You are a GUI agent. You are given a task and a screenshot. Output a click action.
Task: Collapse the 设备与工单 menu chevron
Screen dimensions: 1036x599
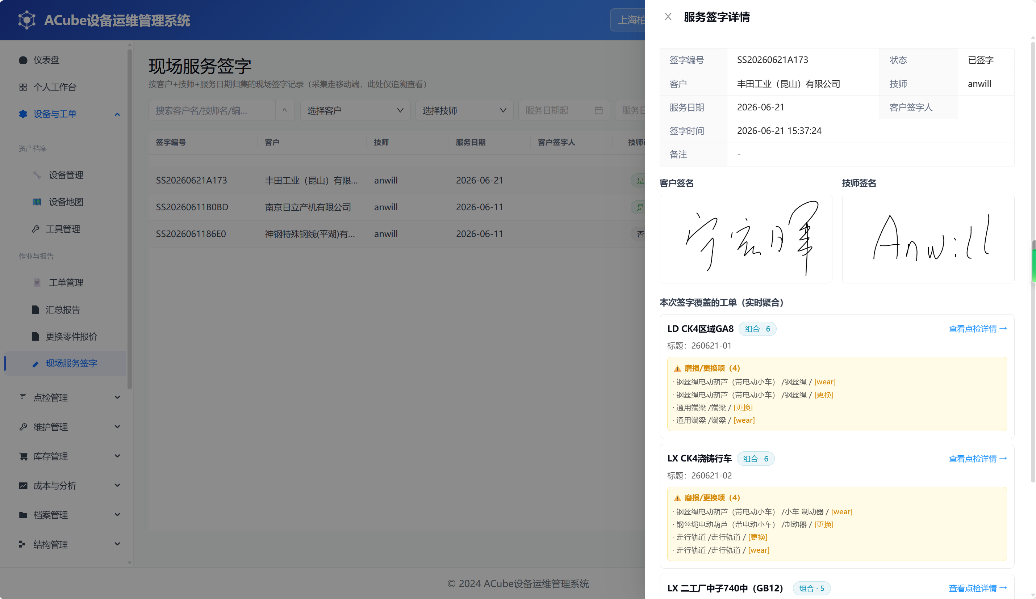click(117, 114)
